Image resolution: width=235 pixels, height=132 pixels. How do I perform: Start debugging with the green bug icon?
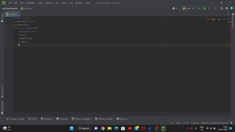click(x=205, y=8)
